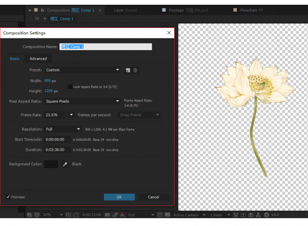
Task: Toggle the Lock Aspect Ratio checkbox
Action: 70,87
